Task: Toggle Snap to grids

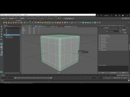Action: coord(28,18)
